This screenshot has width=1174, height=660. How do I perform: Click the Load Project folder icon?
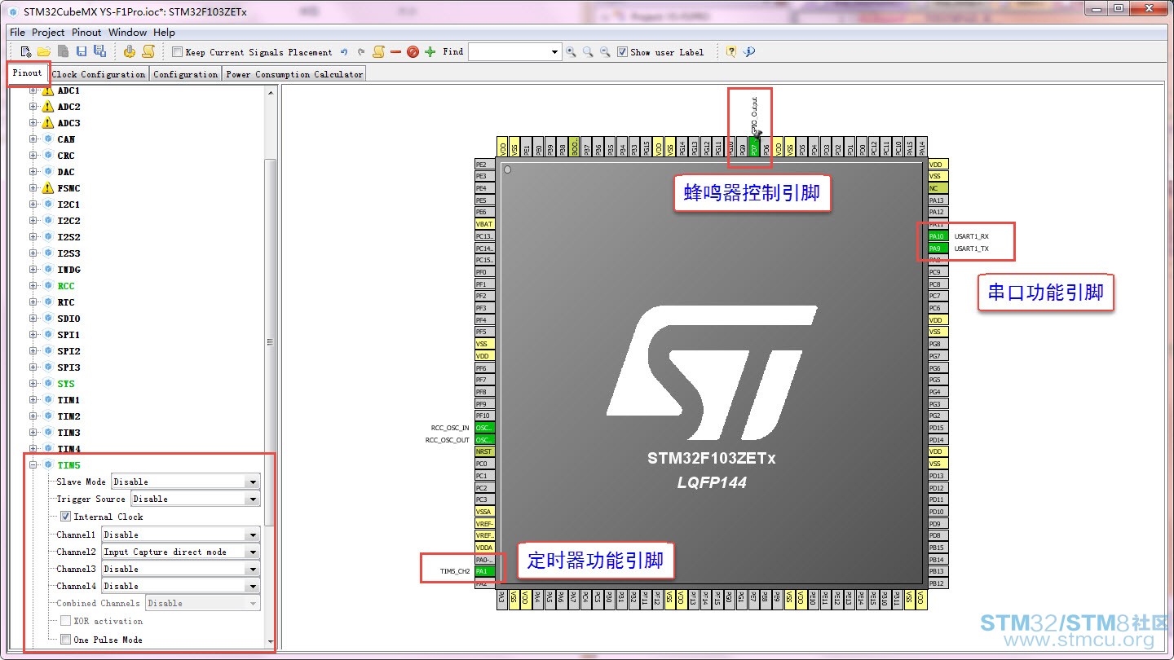click(44, 51)
